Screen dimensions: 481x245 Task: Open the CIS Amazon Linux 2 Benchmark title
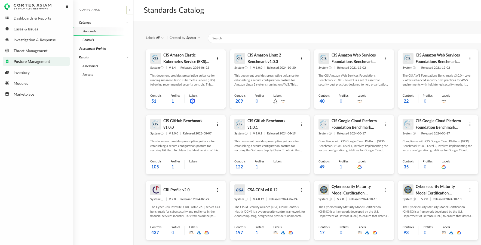tap(264, 58)
